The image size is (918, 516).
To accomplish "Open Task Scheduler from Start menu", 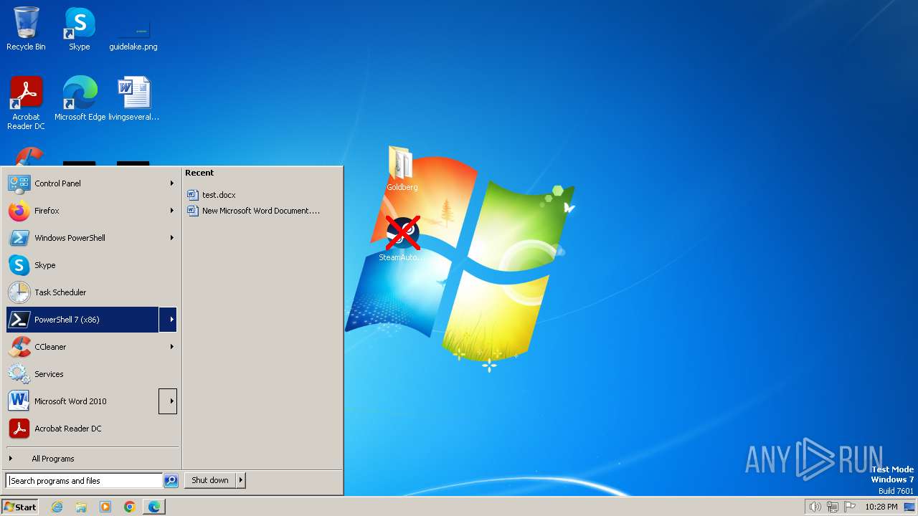I will (91, 292).
